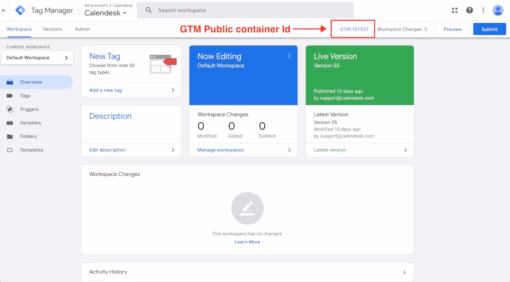Open the Variables panel

[x=31, y=123]
